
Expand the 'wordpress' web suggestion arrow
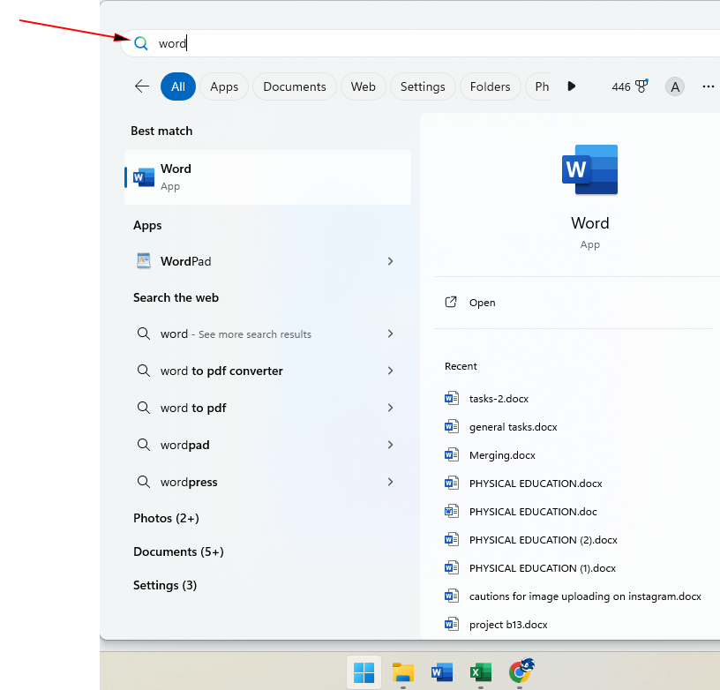(390, 482)
